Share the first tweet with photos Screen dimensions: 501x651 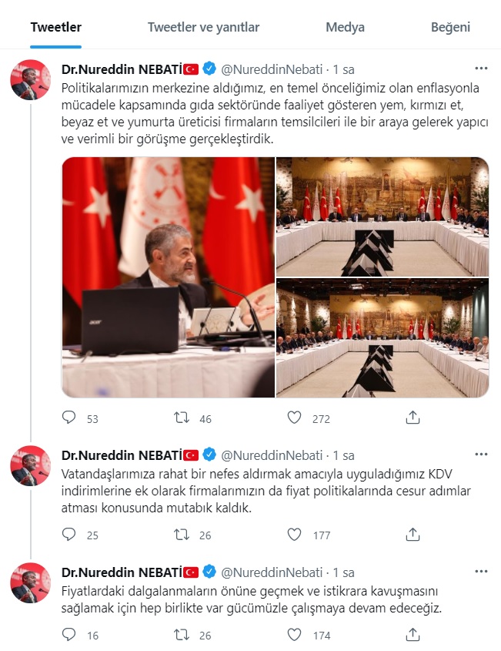tap(412, 418)
